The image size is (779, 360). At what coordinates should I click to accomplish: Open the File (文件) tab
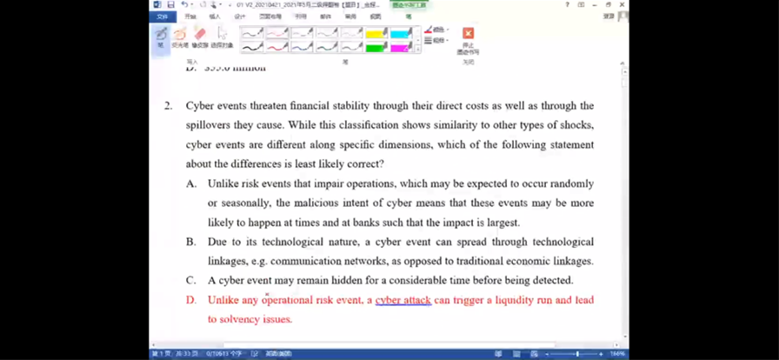click(162, 17)
